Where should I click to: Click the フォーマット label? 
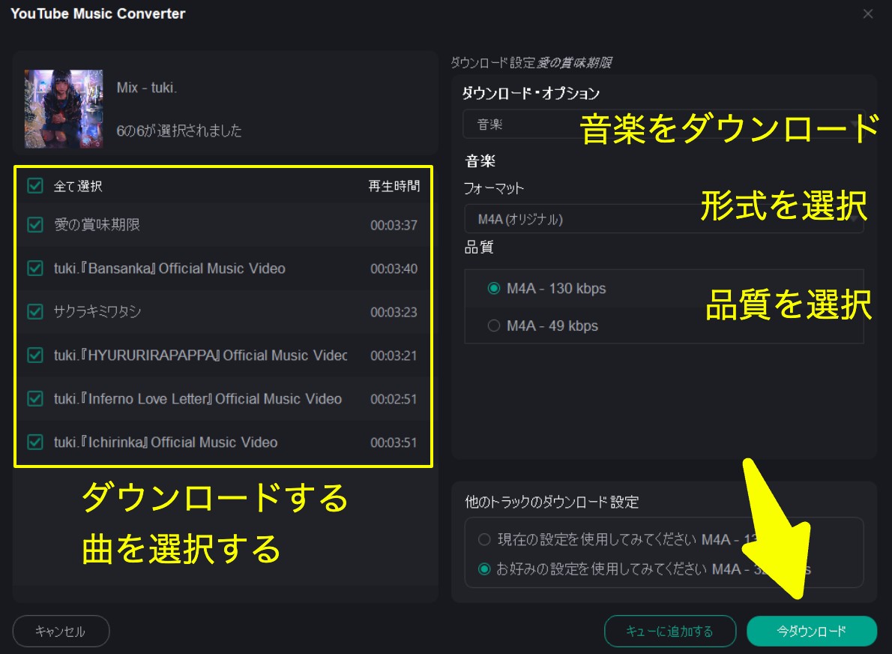point(493,188)
